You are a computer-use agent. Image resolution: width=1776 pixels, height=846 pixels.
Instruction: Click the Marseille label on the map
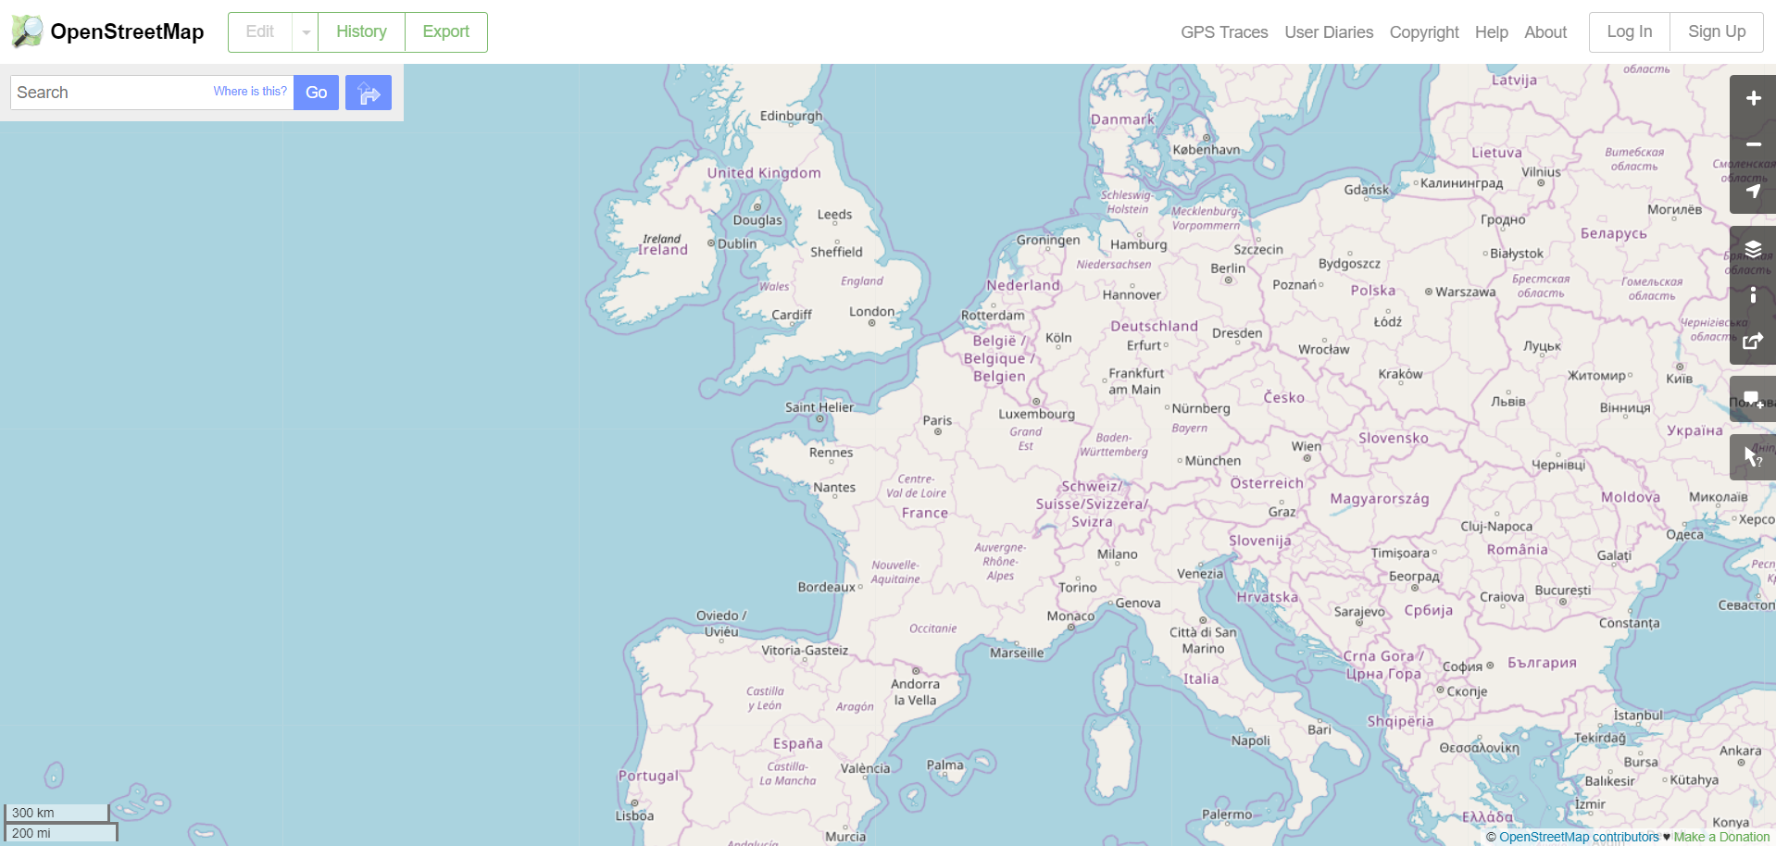point(1017,653)
